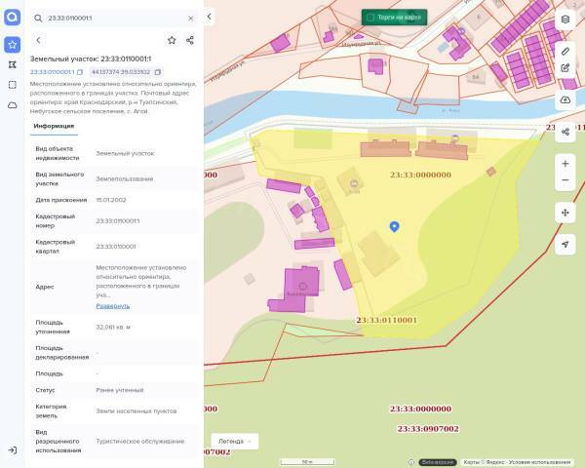Share the map via right toolbar

click(x=565, y=132)
